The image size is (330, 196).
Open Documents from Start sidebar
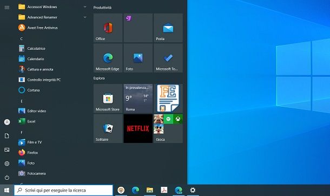pos(7,136)
